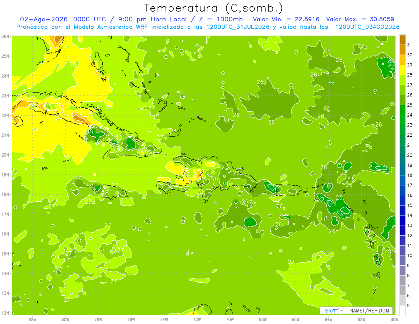
Task: Click the 82W longitude axis label
Action: click(32, 319)
